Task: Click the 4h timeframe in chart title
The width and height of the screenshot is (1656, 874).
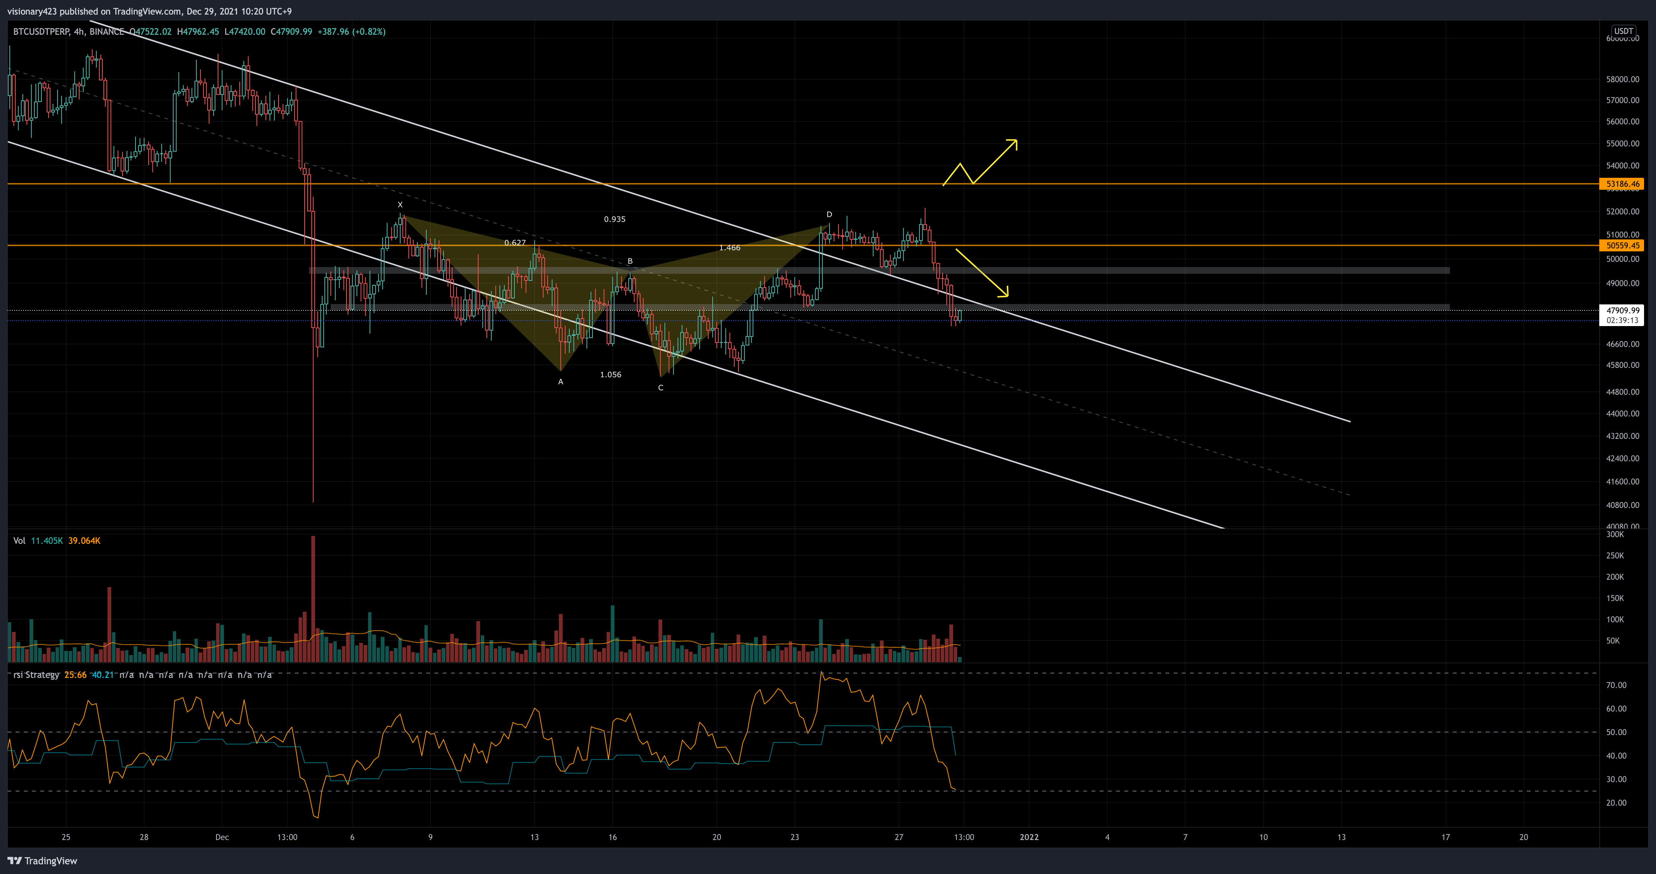Action: pos(78,31)
